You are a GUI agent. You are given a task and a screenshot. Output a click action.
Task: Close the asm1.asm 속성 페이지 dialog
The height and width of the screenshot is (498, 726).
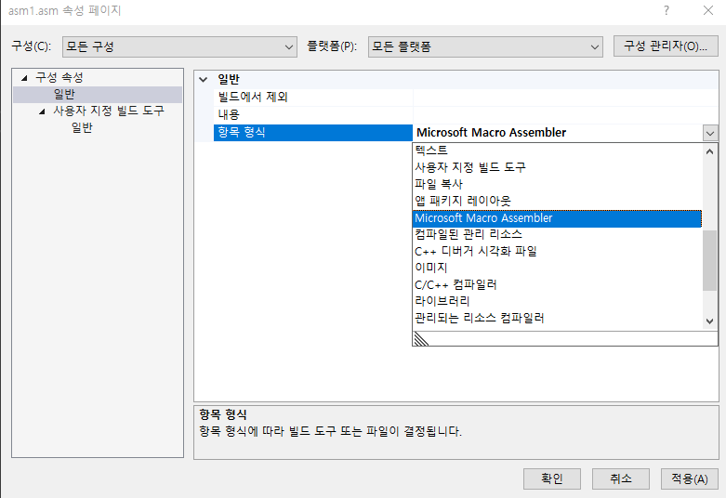[708, 10]
